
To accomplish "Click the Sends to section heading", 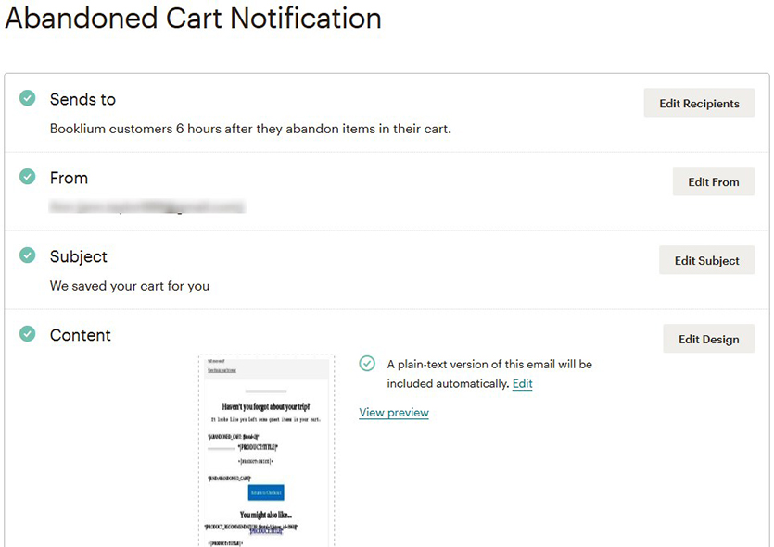I will (x=82, y=99).
